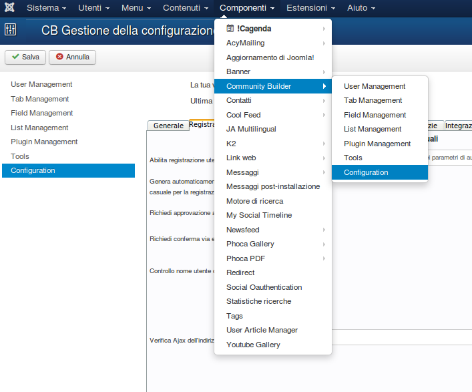The width and height of the screenshot is (472, 392).
Task: Open the Sistema menu
Action: pyautogui.click(x=46, y=8)
